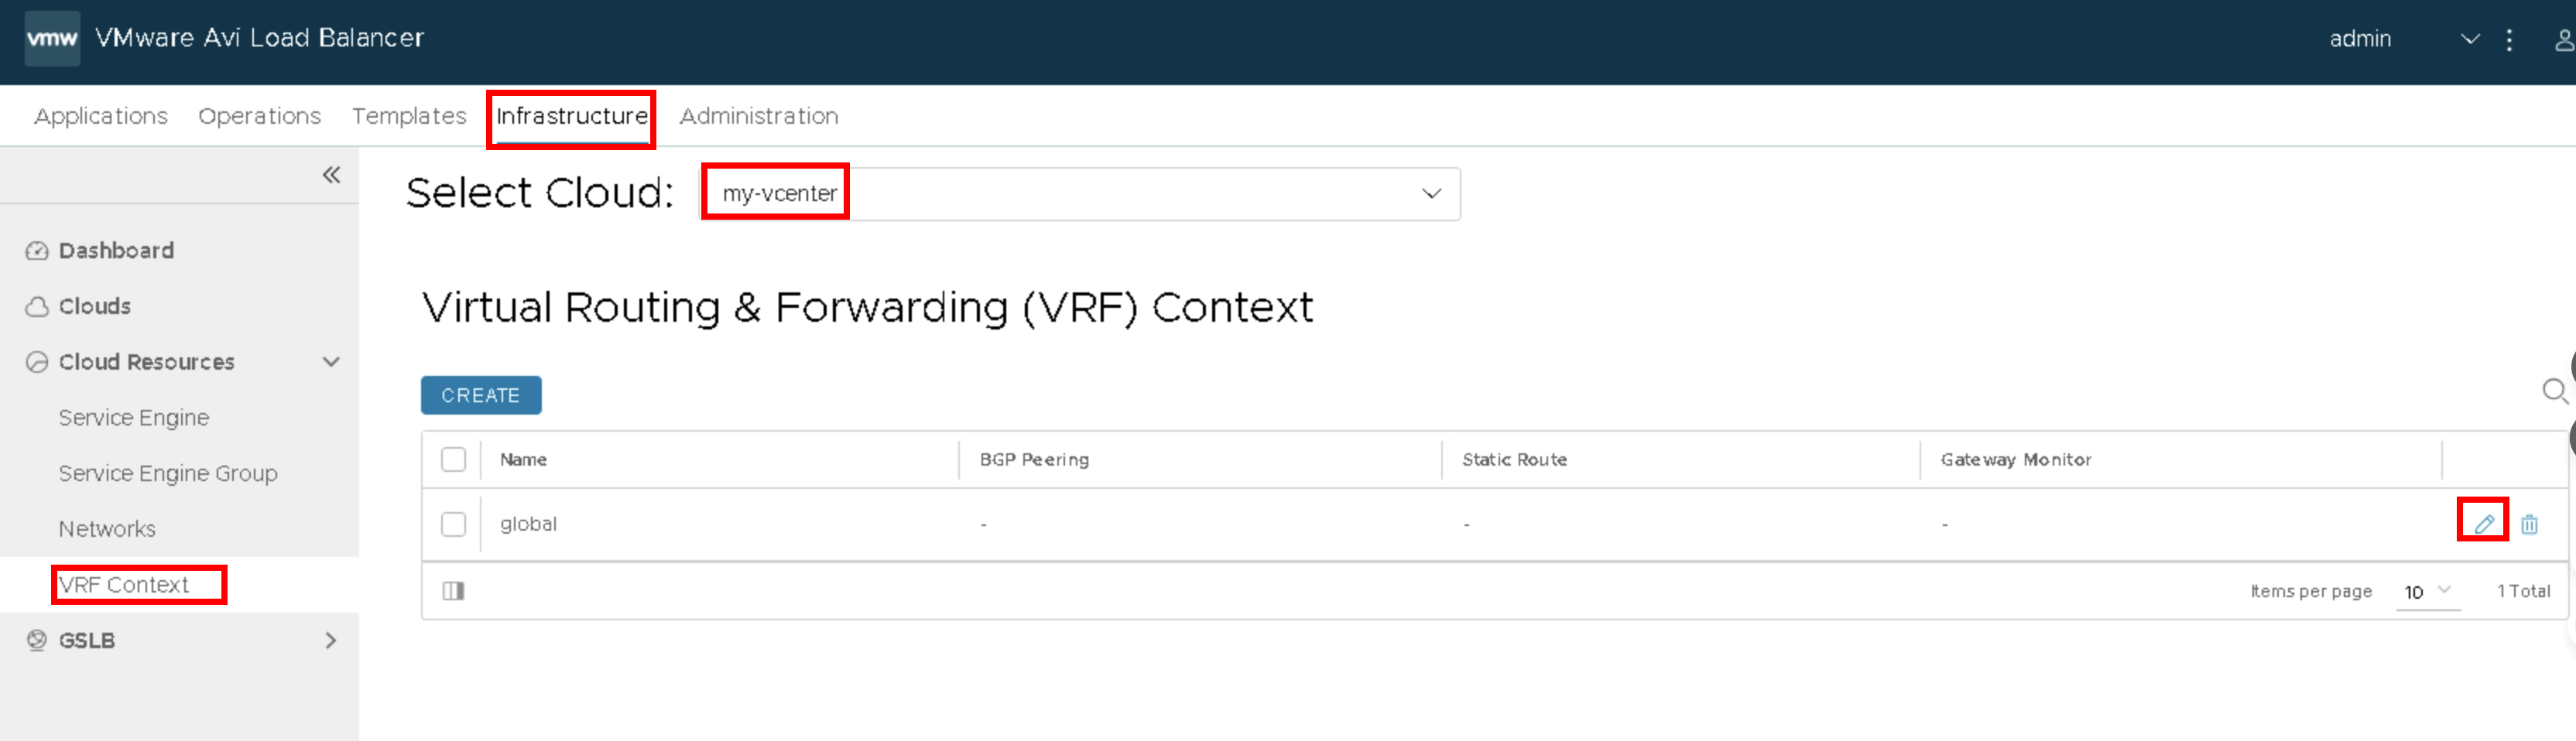Collapse the sidebar with double-chevron icon

332,175
